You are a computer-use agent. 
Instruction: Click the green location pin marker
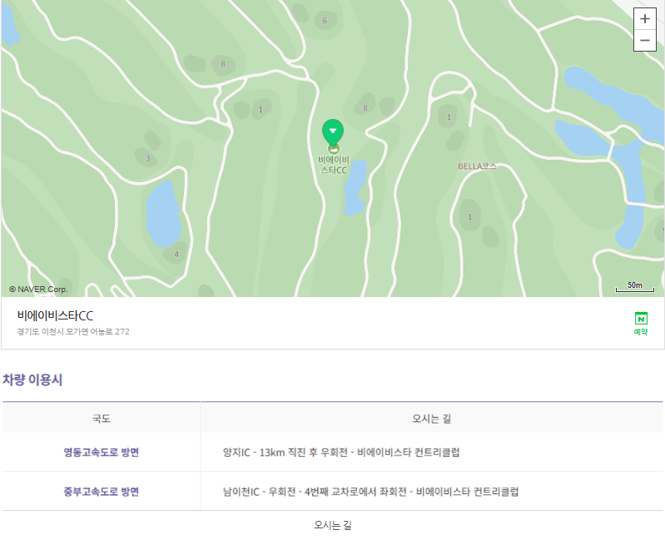(333, 133)
